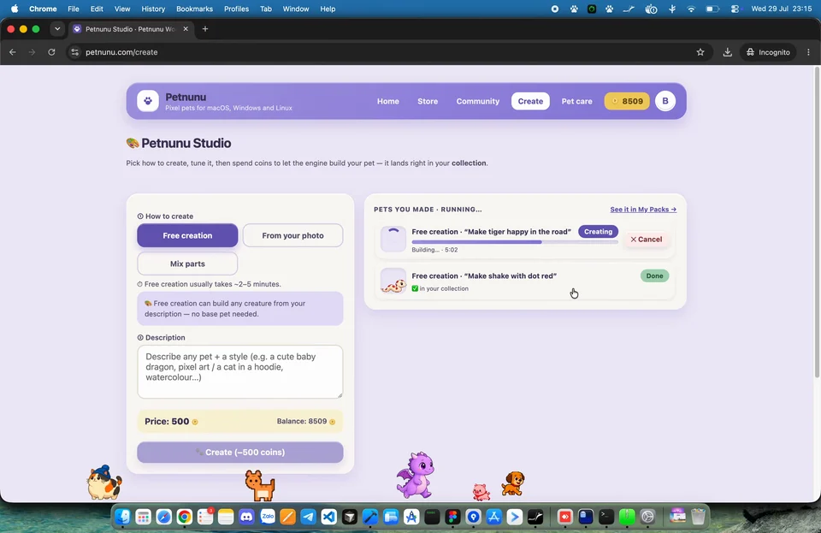Click the small pink pig pet
The width and height of the screenshot is (821, 533).
click(x=481, y=492)
